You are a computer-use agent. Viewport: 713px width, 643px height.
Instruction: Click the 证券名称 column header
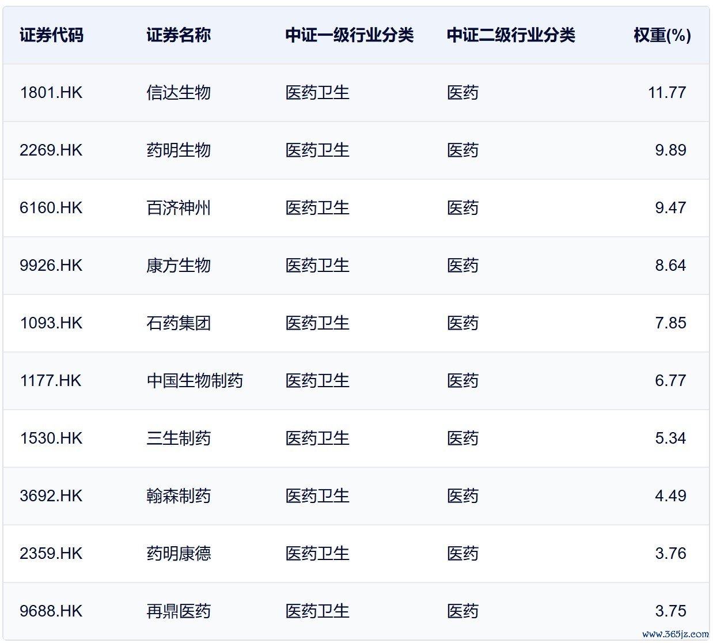(x=179, y=35)
